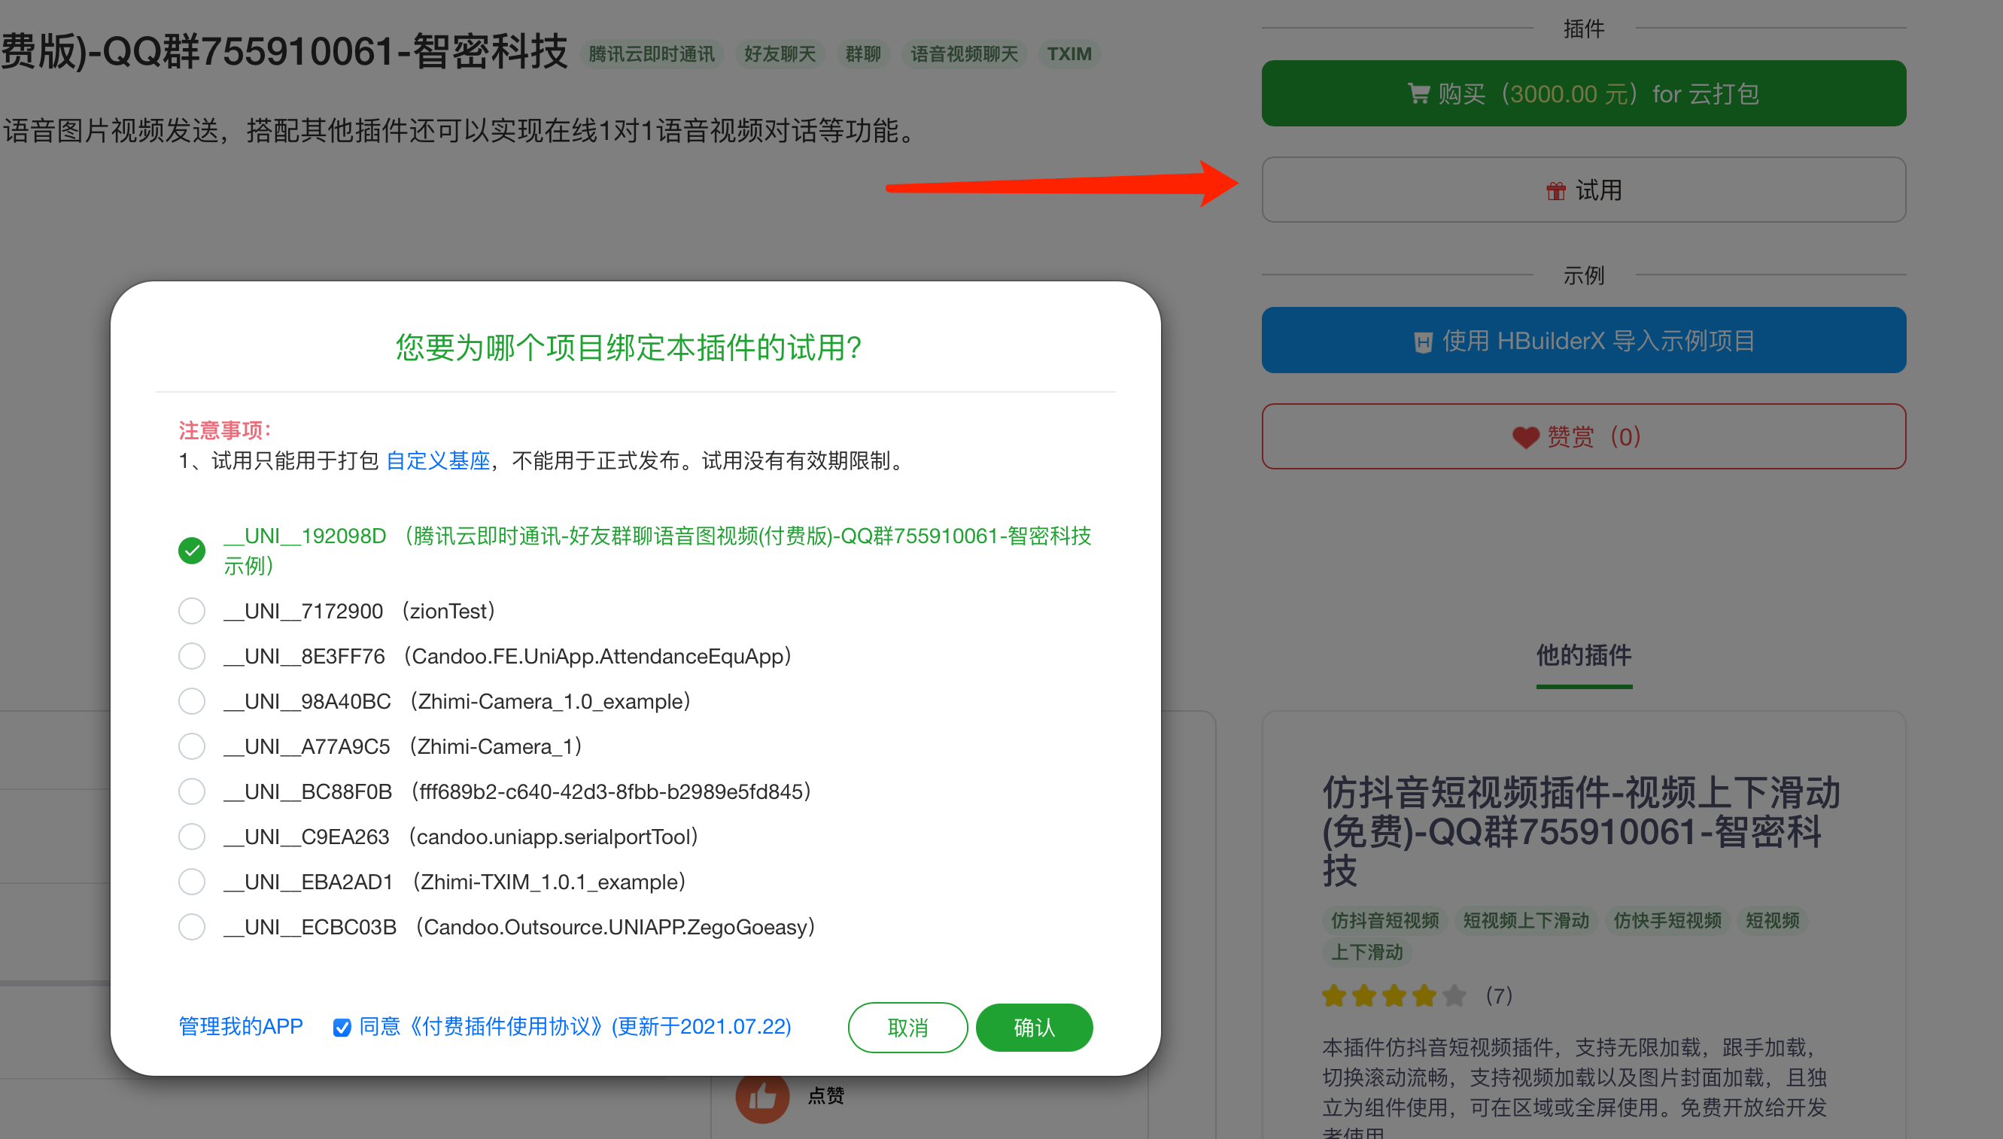
Task: Click the 好友聊天 tag
Action: click(780, 54)
